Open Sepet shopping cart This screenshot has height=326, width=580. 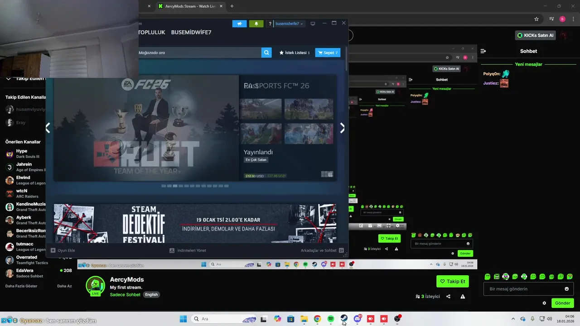tap(328, 53)
